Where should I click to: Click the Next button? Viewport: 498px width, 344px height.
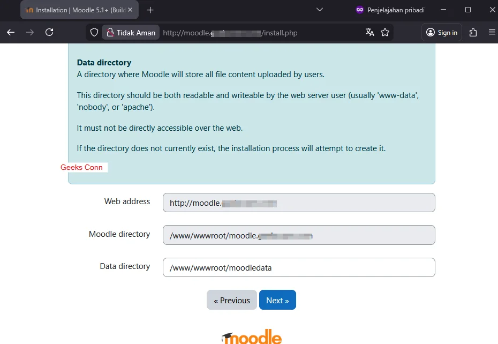(277, 300)
